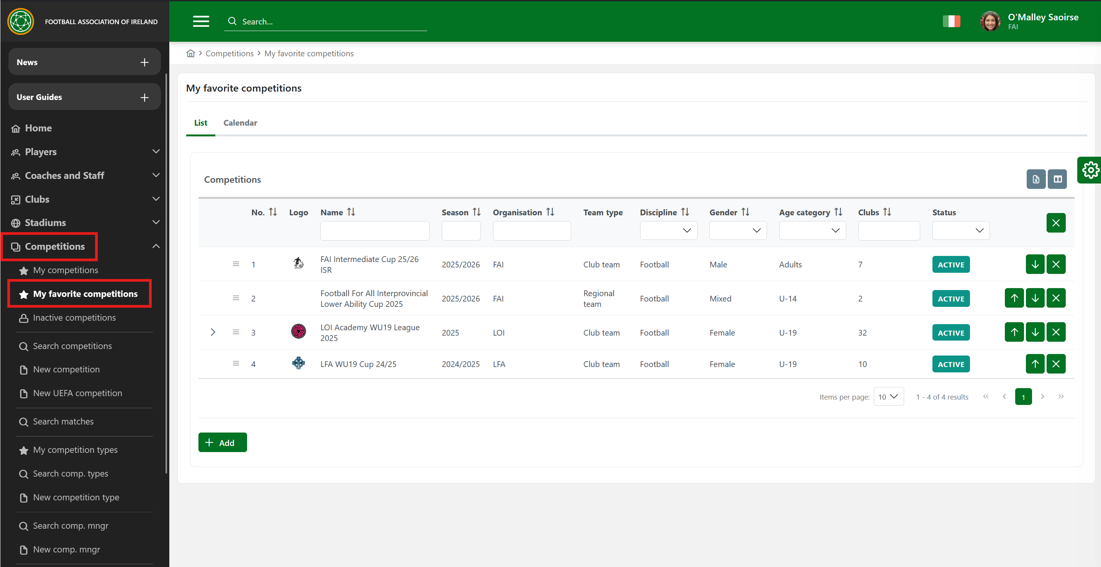
Task: Sort by Name column sort arrows
Action: click(x=351, y=212)
